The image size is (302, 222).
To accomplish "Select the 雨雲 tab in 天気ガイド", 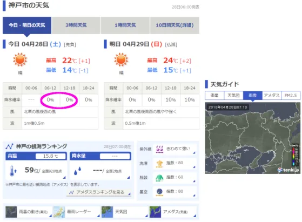I will [x=253, y=96].
